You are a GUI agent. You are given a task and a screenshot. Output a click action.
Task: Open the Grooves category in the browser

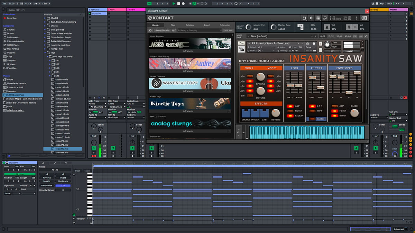tap(10, 64)
